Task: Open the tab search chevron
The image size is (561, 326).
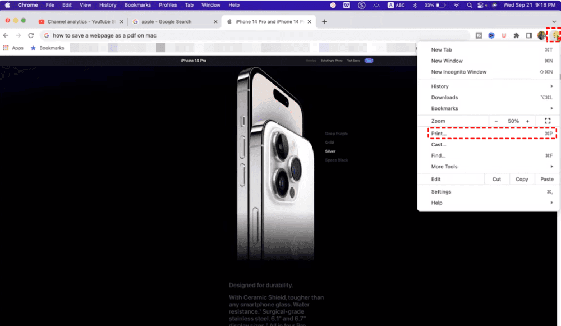Action: [554, 21]
